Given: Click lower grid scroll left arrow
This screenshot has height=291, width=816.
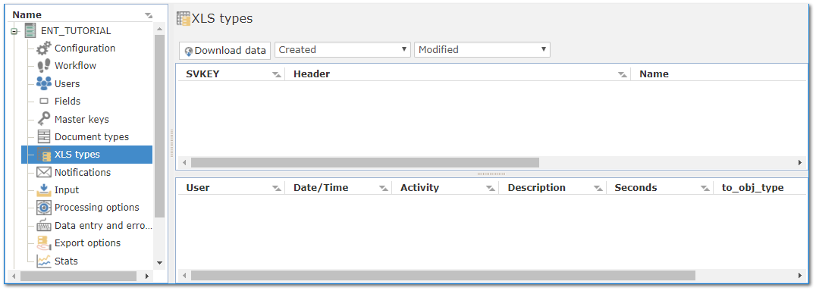Looking at the screenshot, I should pos(184,275).
